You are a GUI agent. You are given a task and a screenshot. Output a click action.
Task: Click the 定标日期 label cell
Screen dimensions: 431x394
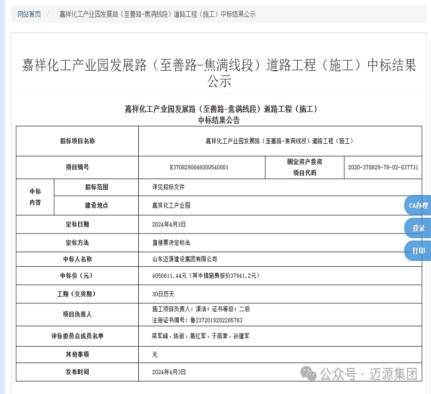[77, 224]
